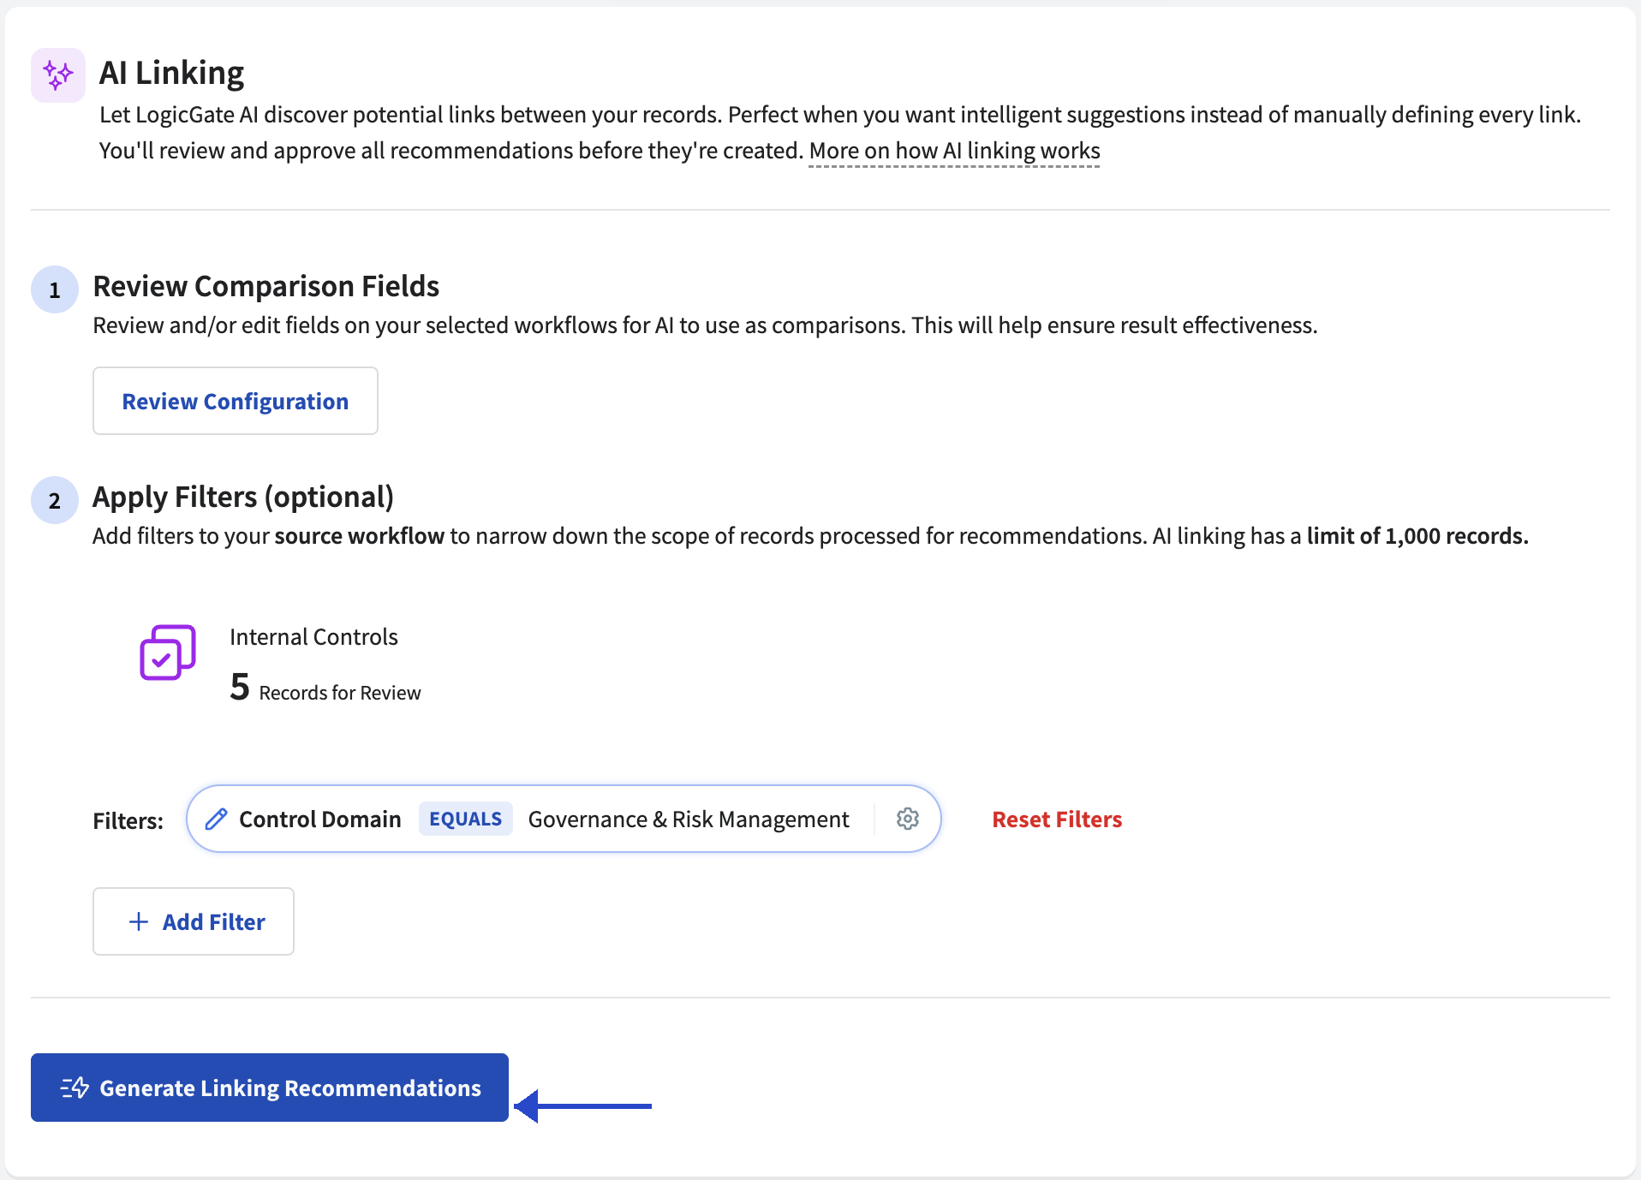Click the Internal Controls workflow icon
Screen dimensions: 1641x1180
pyautogui.click(x=168, y=653)
